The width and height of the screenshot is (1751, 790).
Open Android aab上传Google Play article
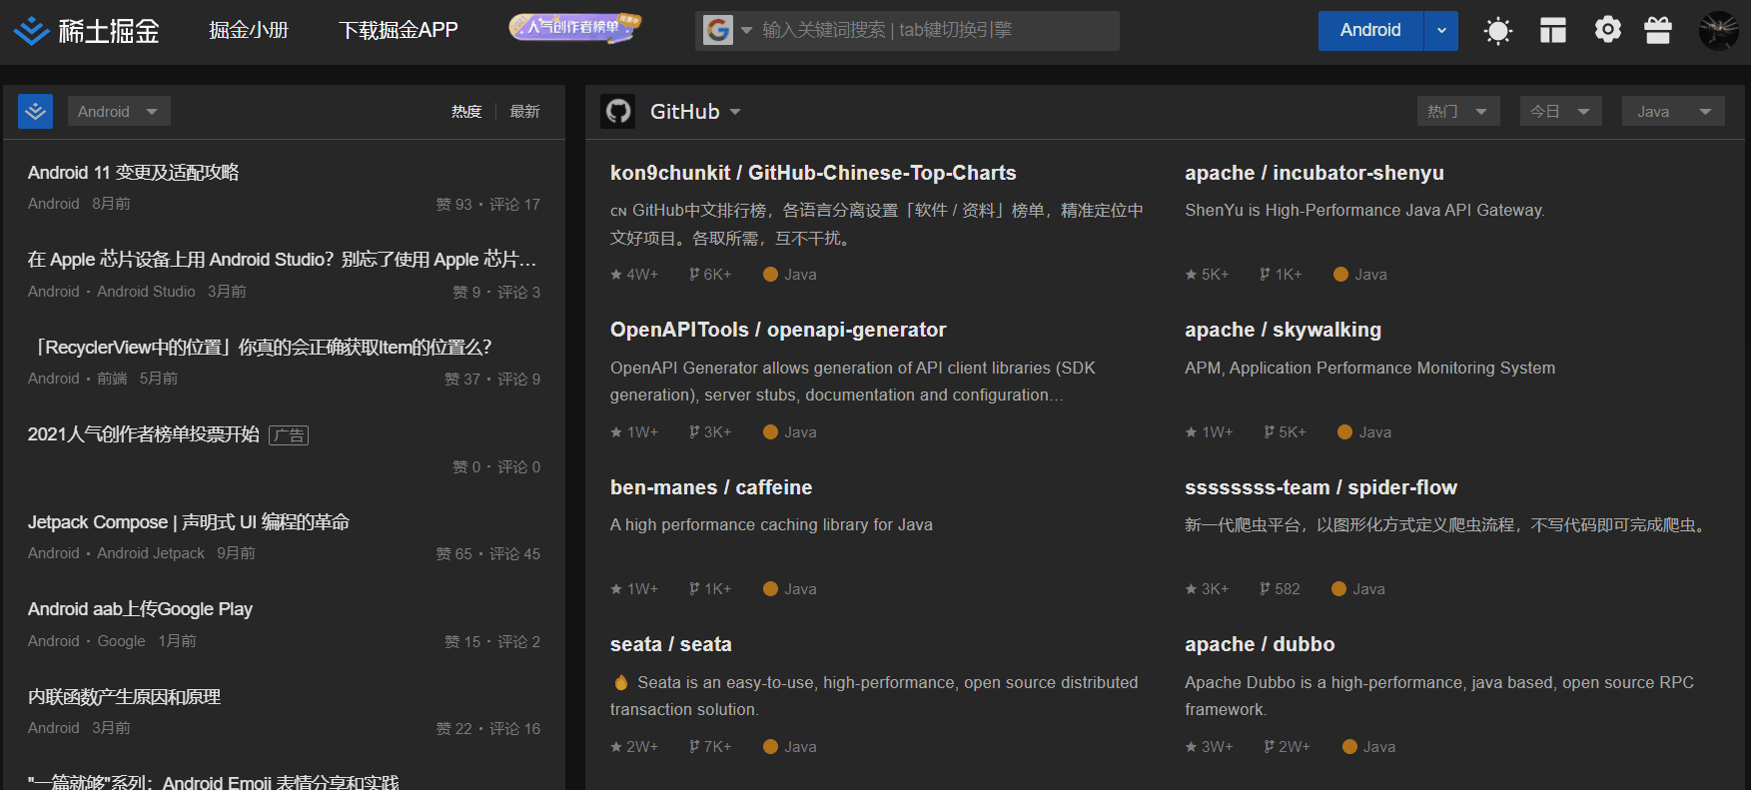point(140,609)
